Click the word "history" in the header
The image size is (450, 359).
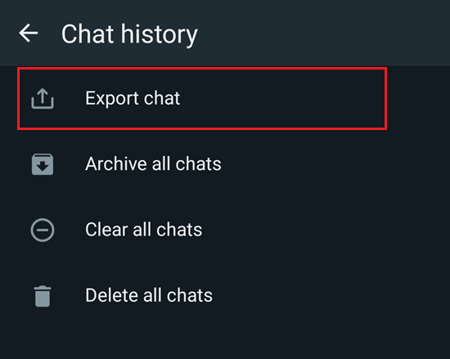[x=160, y=35]
